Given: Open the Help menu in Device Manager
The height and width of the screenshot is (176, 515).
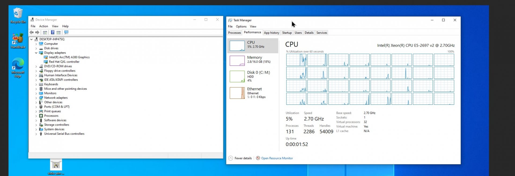Looking at the screenshot, I should pos(65,26).
